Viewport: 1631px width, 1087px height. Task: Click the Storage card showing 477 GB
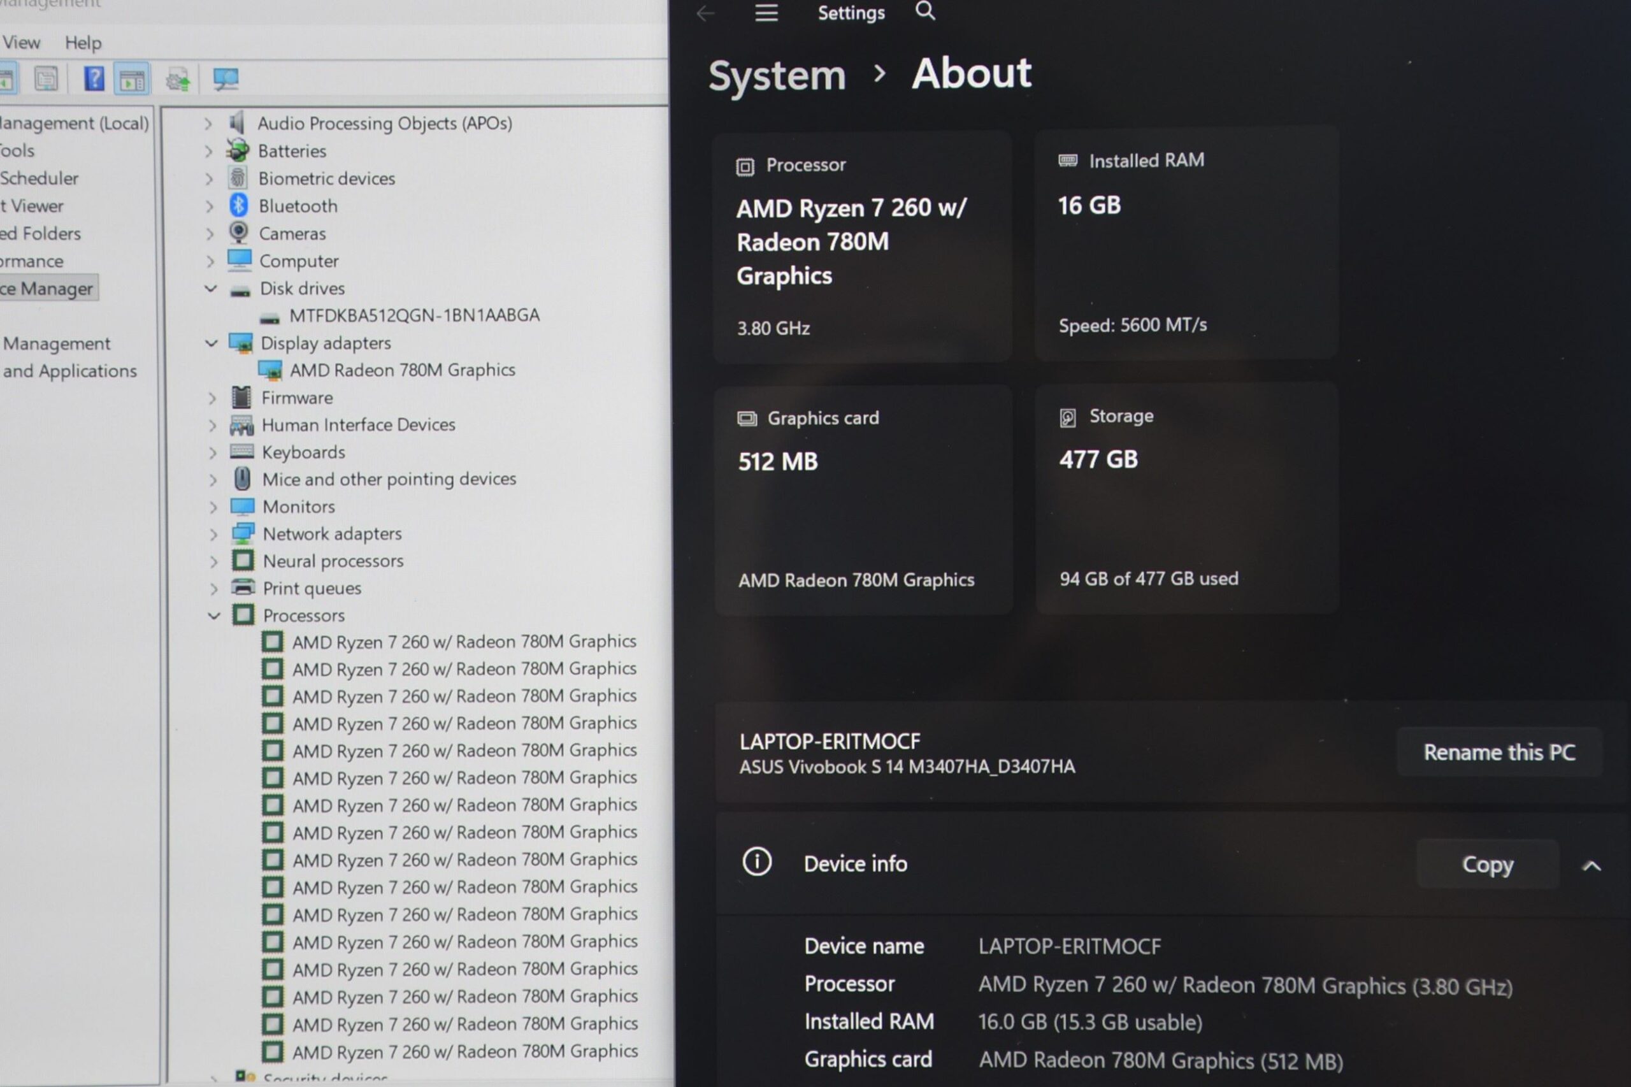pos(1187,498)
